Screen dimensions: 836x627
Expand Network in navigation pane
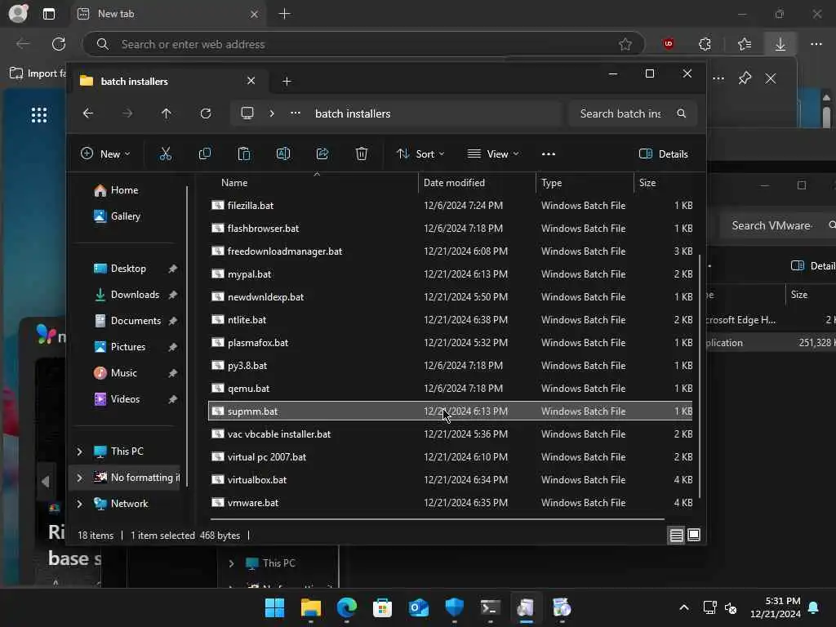[79, 504]
